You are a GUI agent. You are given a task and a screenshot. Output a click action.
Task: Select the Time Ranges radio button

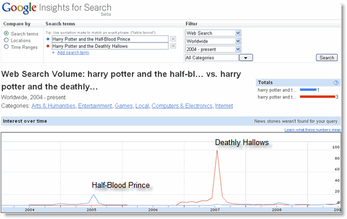6,47
